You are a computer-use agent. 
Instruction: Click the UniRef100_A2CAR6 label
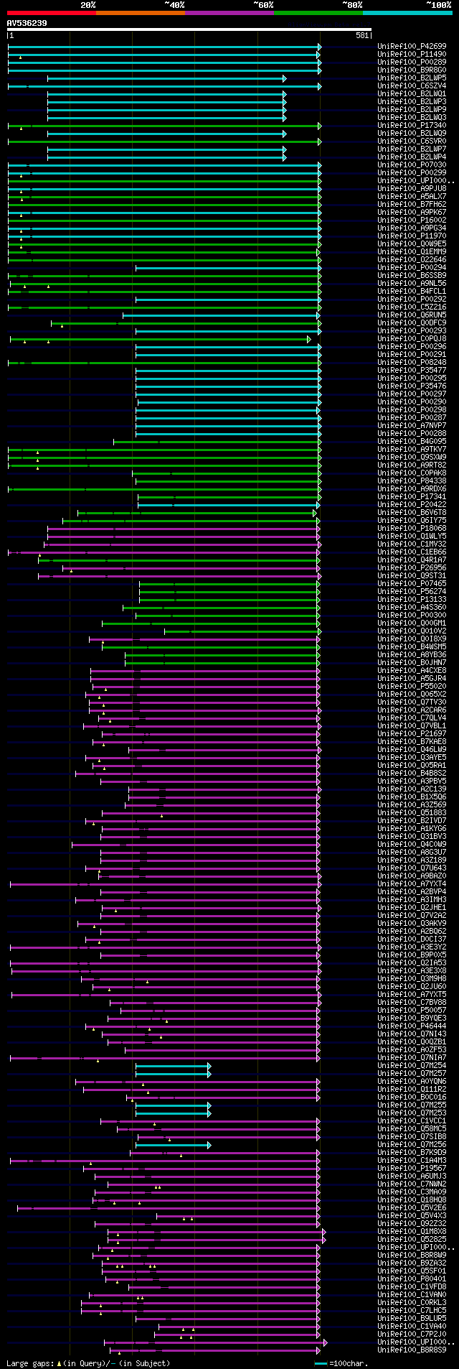click(412, 710)
